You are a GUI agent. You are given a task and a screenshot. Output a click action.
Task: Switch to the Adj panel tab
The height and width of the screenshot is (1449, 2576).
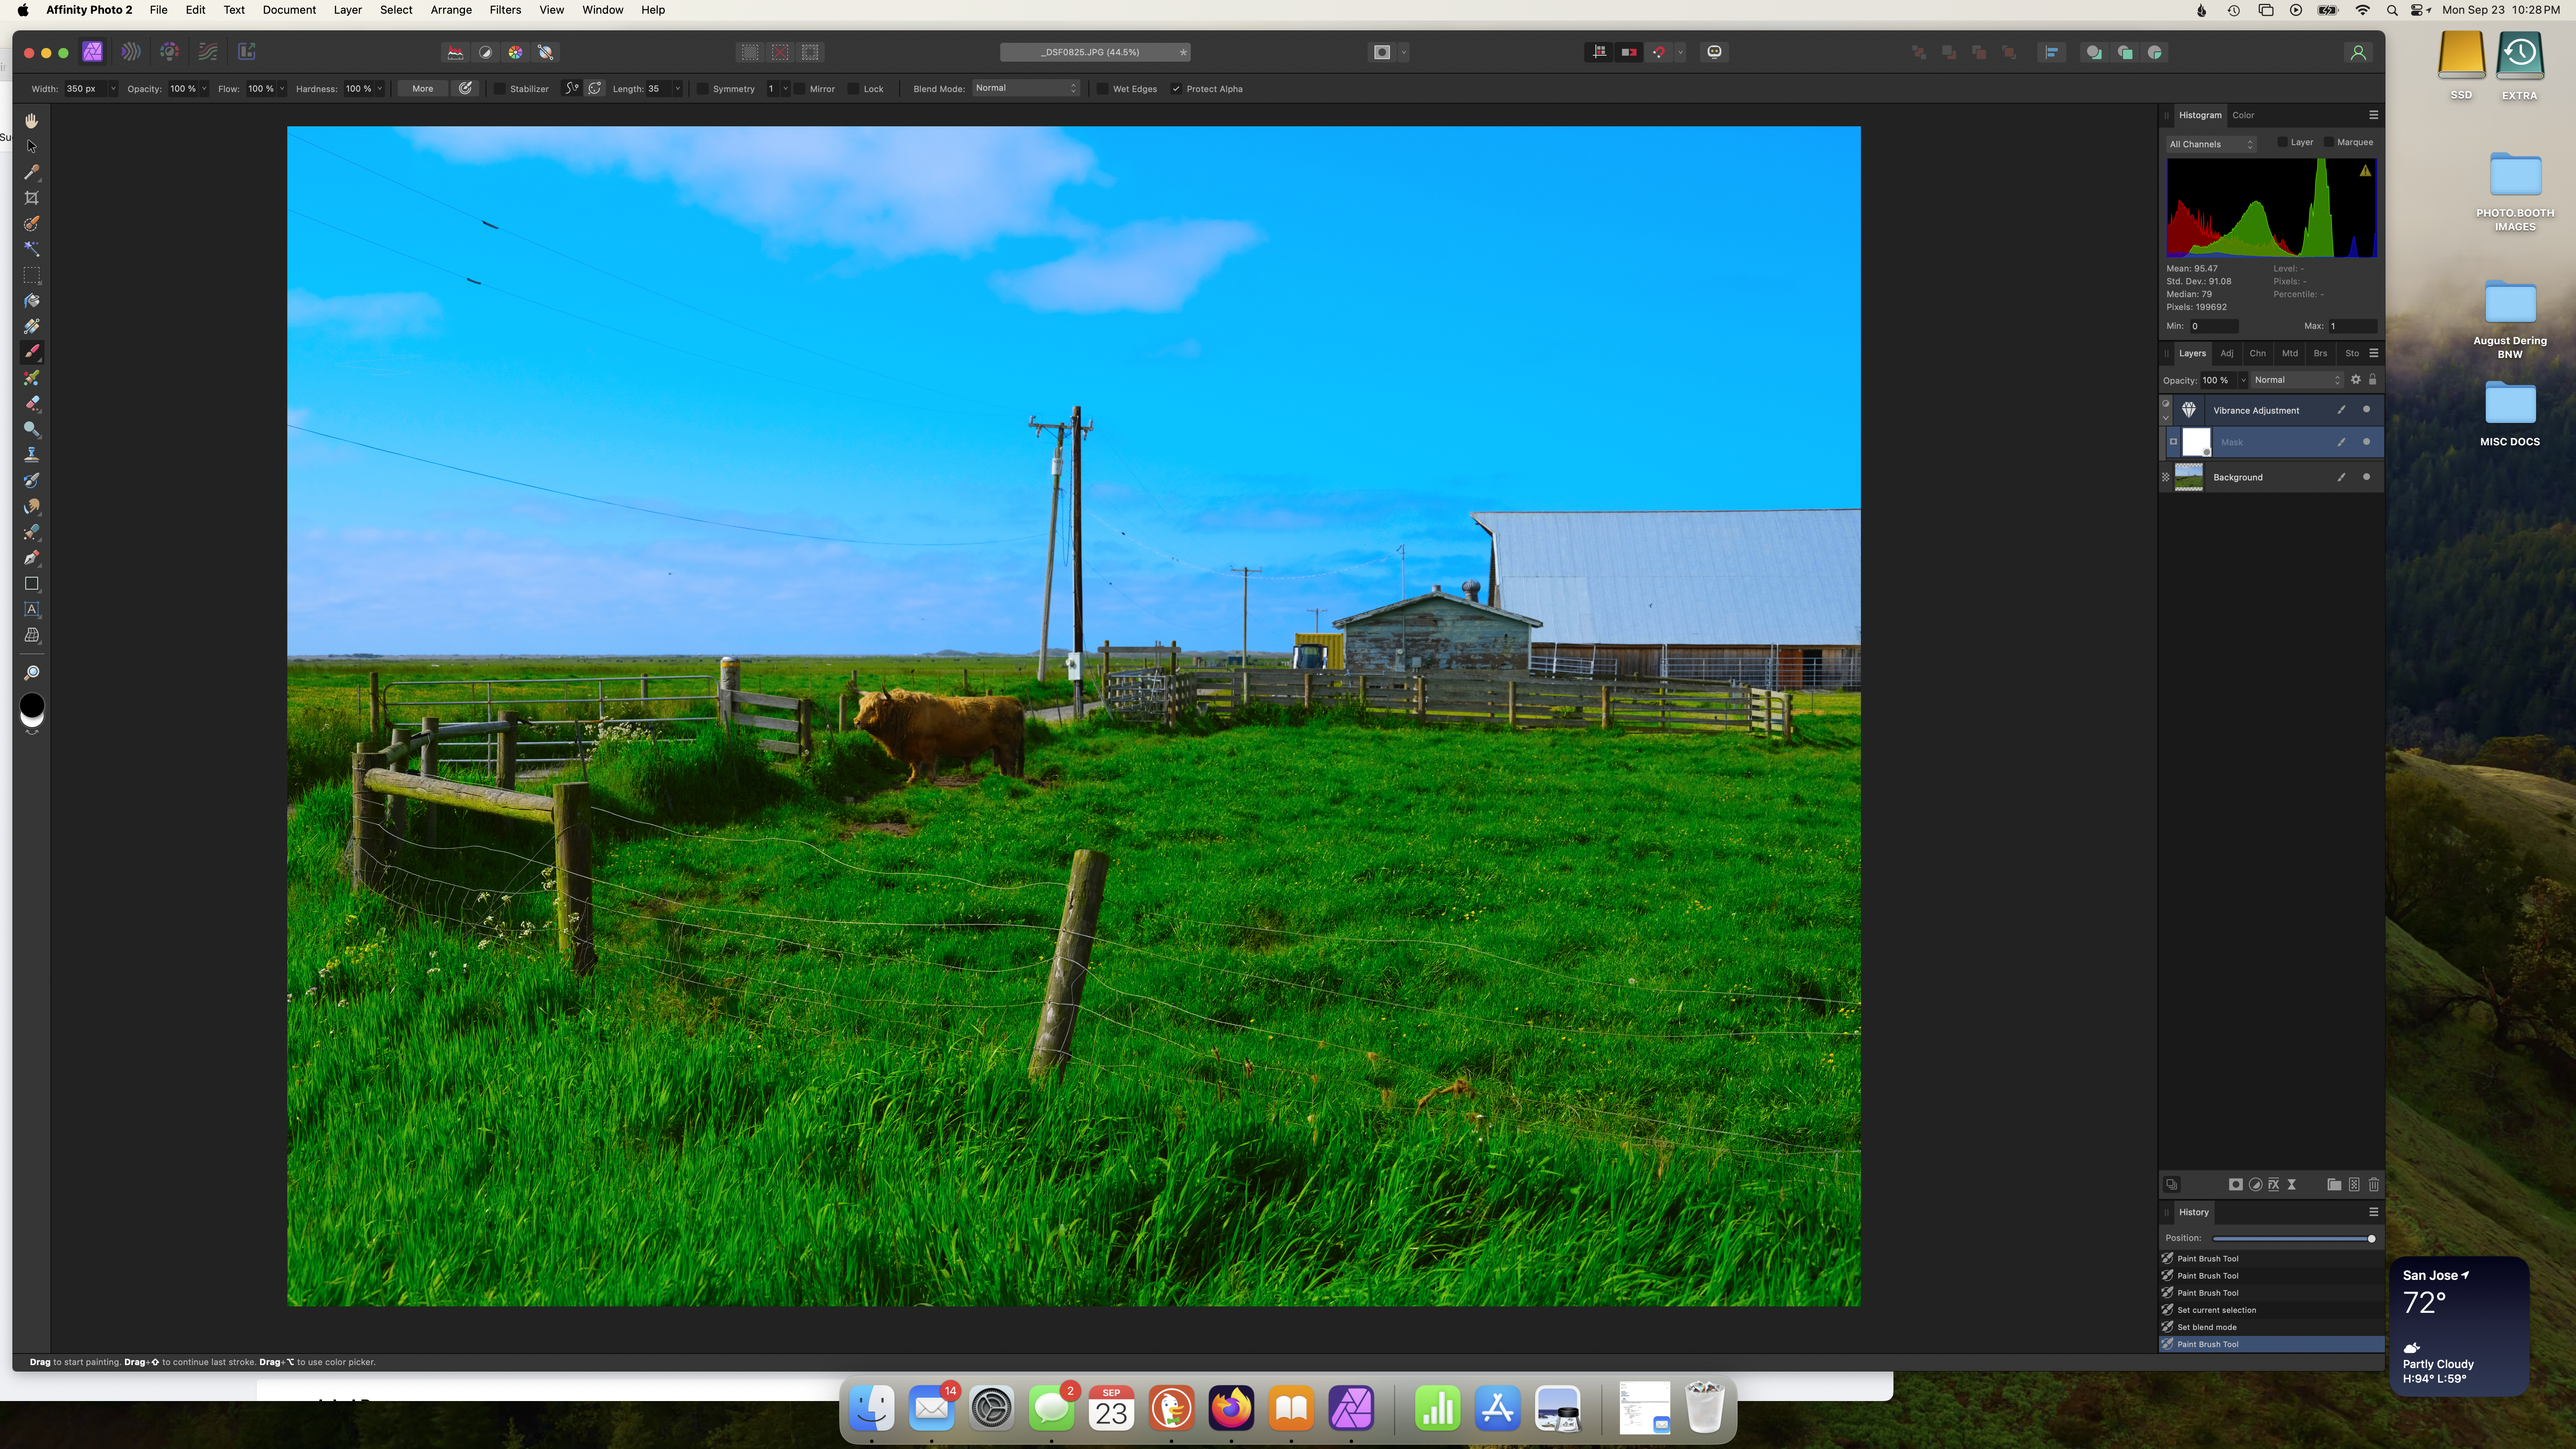[2227, 353]
